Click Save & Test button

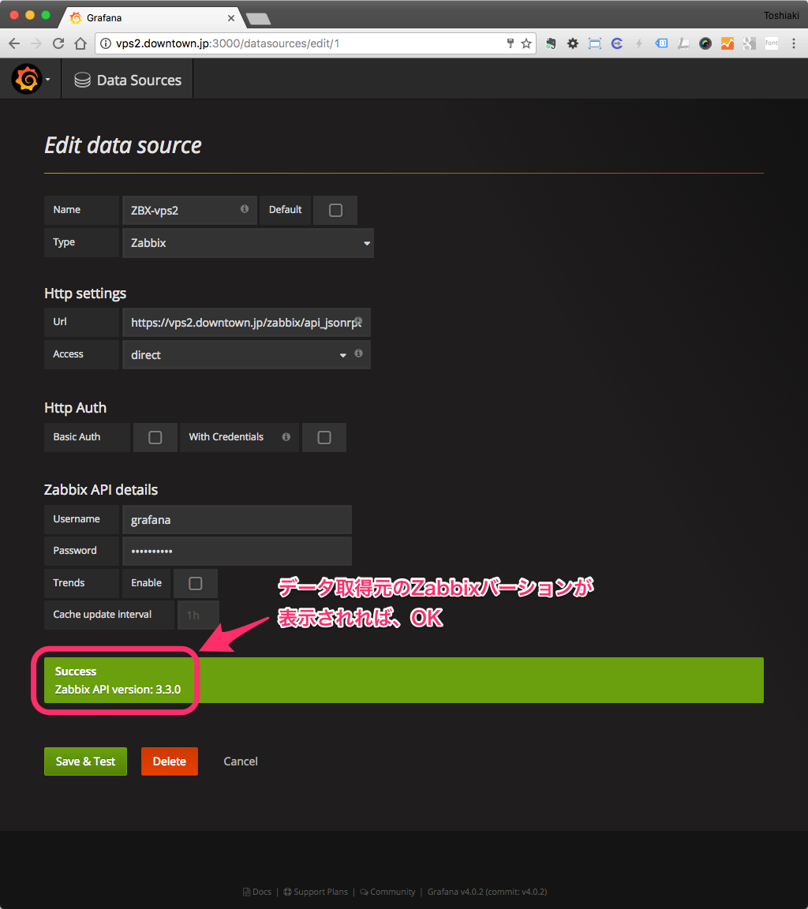point(85,761)
